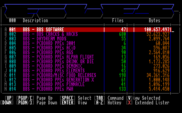Choose DRINK OR DIE PPEs area
Viewport: 182px width, 113px height.
tap(90, 61)
